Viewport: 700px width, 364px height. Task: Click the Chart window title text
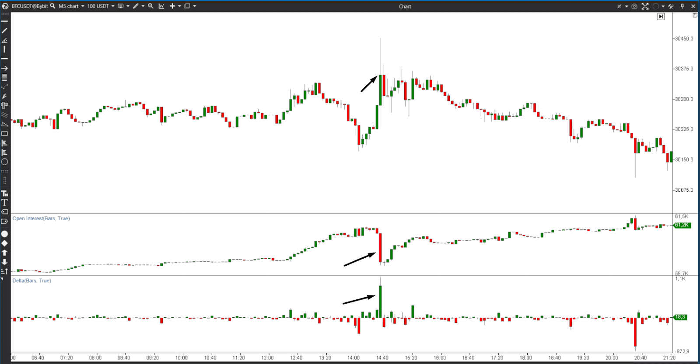coord(405,7)
